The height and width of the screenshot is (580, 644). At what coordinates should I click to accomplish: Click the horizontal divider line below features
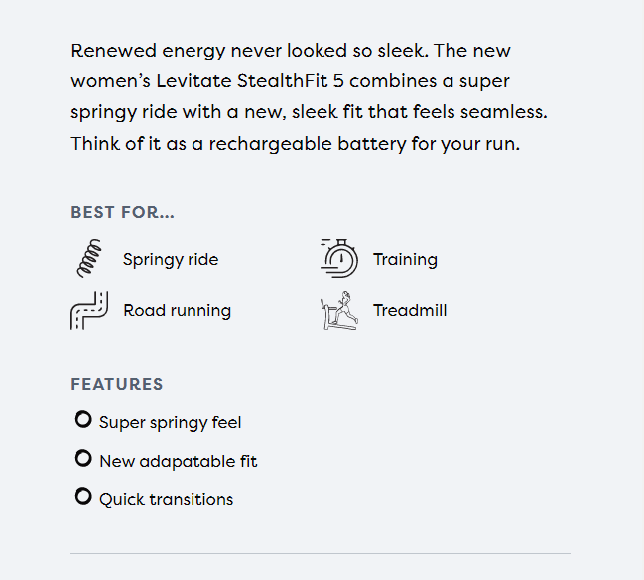coord(320,553)
